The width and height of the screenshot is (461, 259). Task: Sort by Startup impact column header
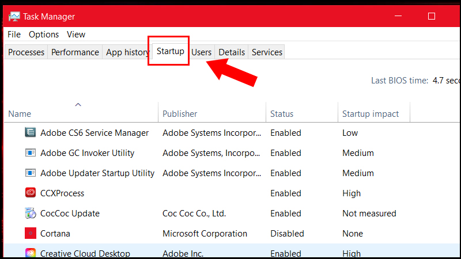[x=371, y=114]
